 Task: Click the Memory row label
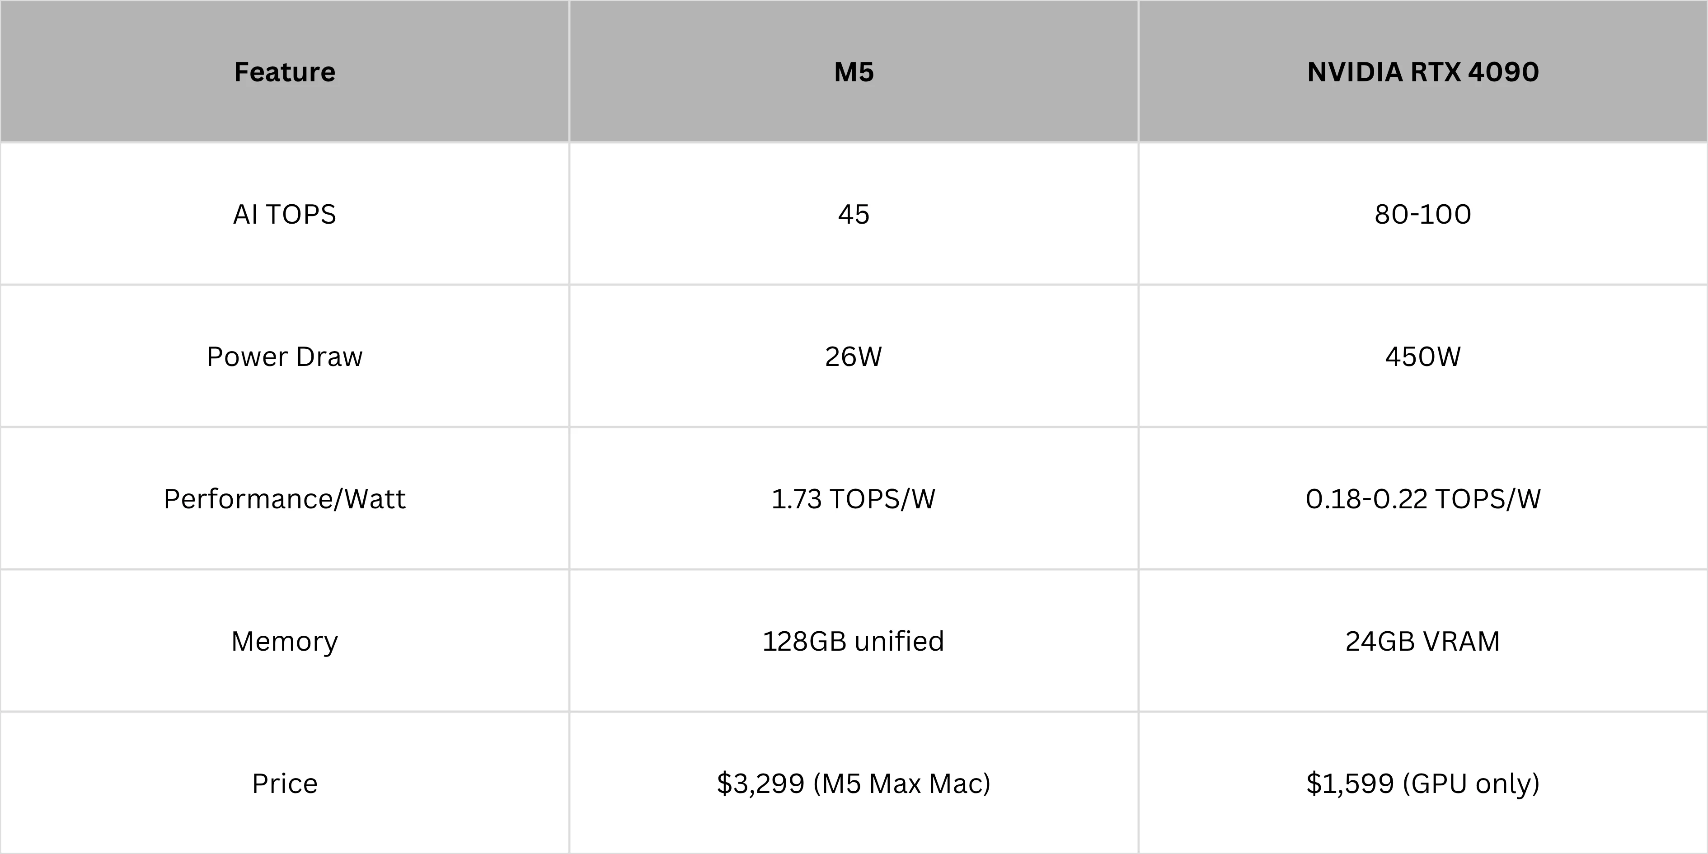pyautogui.click(x=285, y=641)
